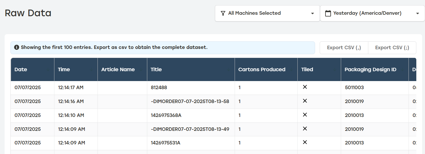Expand the Yesterday (America/Denver) date dropdown
Image resolution: width=425 pixels, height=154 pixels.
(372, 13)
